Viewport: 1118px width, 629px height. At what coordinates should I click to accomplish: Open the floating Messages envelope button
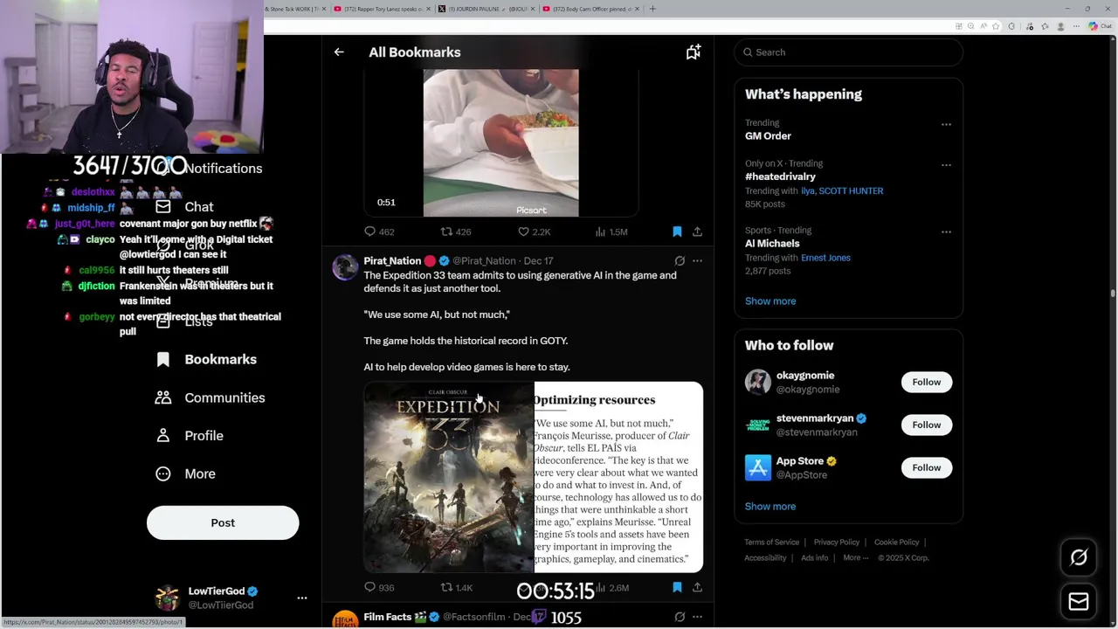tap(1079, 601)
